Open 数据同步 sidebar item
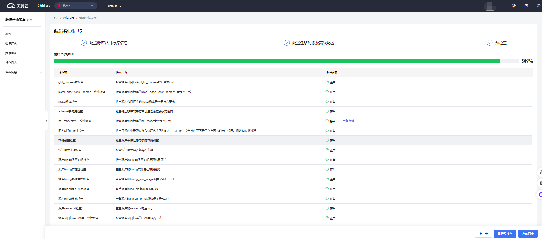 [x=11, y=53]
